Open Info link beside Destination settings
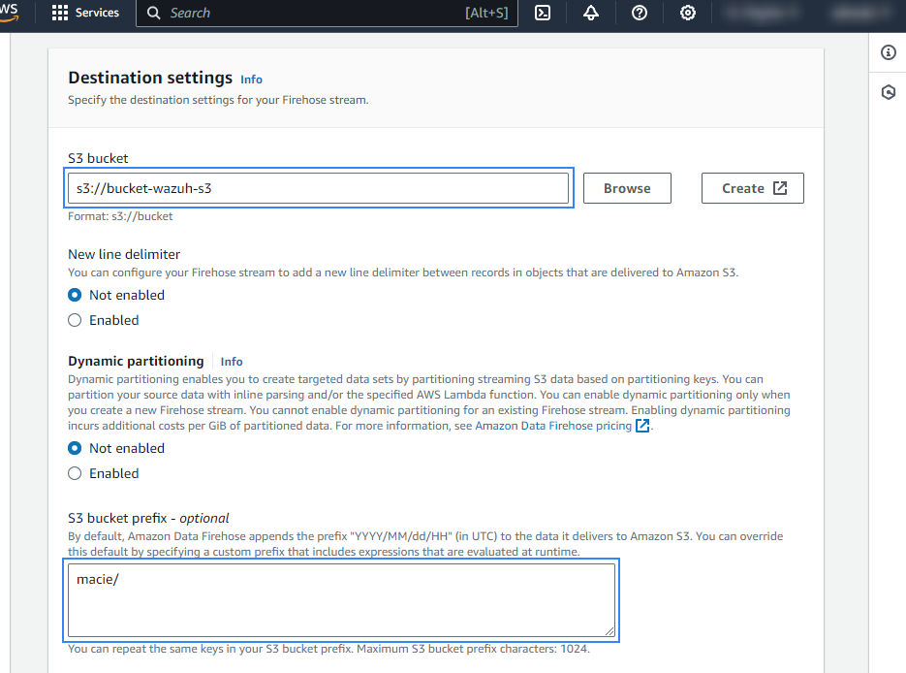906x673 pixels. (x=251, y=80)
